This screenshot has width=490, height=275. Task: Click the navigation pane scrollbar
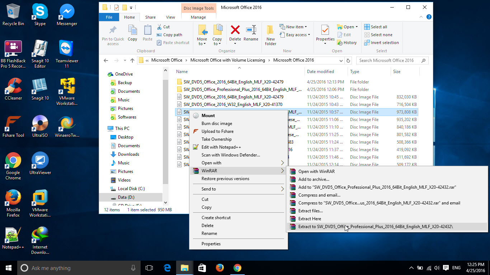click(x=165, y=131)
